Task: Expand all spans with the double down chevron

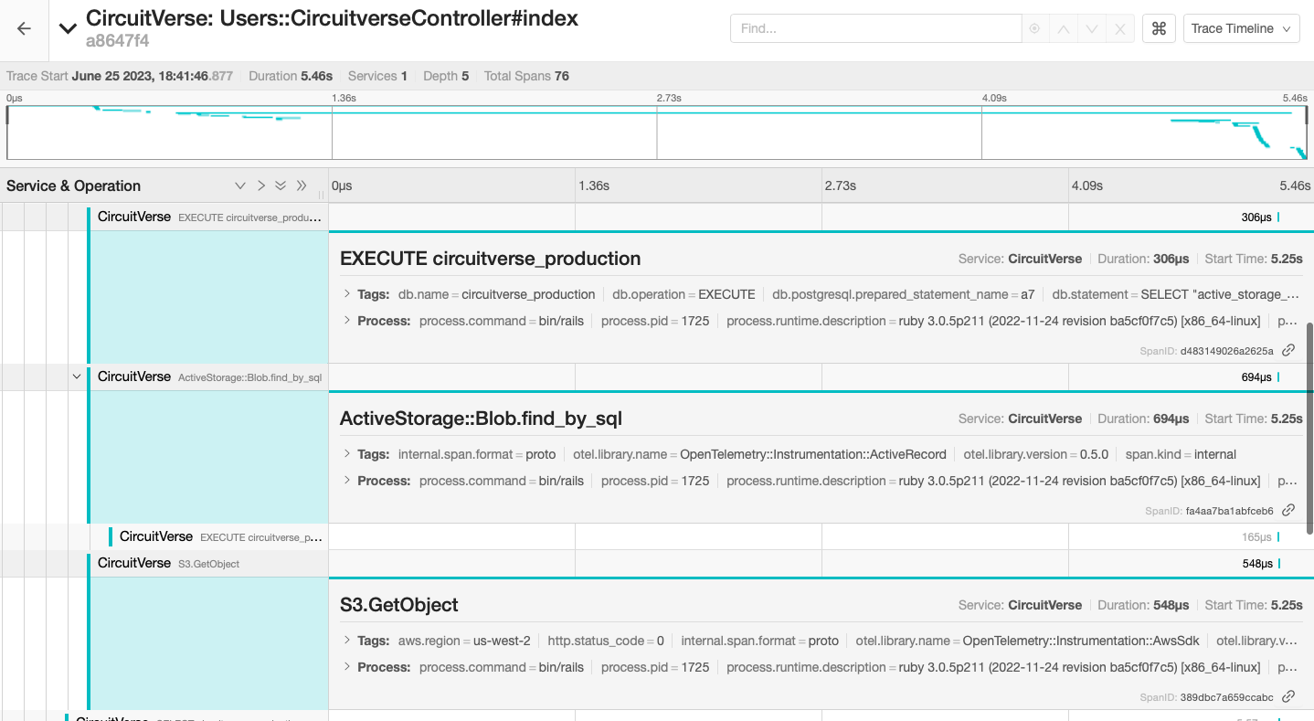Action: [281, 186]
